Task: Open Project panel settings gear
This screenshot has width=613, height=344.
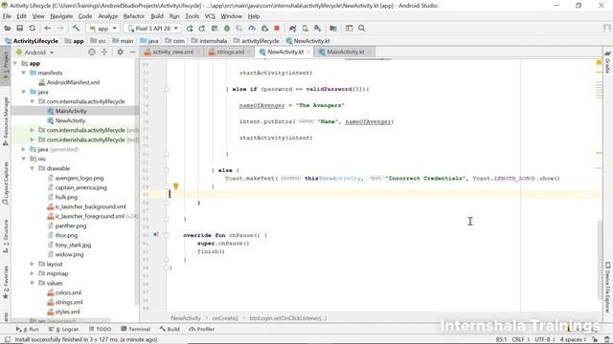Action: [x=120, y=52]
